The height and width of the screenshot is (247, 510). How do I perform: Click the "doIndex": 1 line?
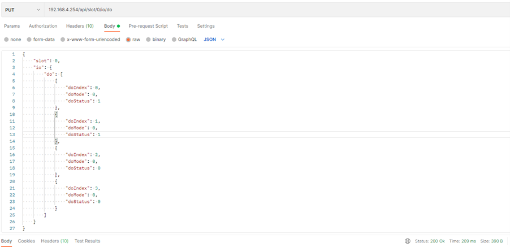point(84,121)
